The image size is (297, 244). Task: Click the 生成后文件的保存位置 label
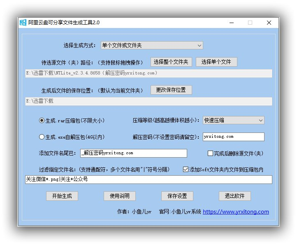[x=67, y=91]
